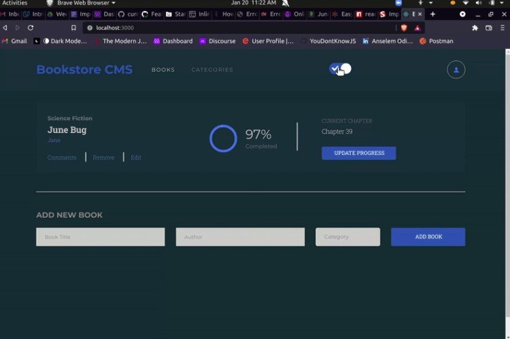Open Comments for June Bug
The width and height of the screenshot is (510, 339).
coord(62,158)
